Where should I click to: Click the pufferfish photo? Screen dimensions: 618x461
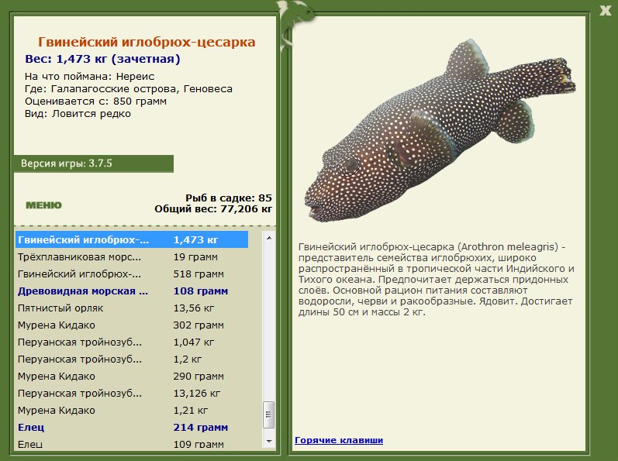pyautogui.click(x=440, y=130)
